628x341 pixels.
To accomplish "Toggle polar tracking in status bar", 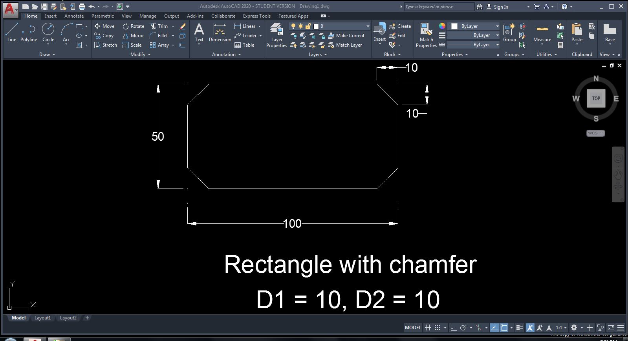I will click(x=463, y=328).
